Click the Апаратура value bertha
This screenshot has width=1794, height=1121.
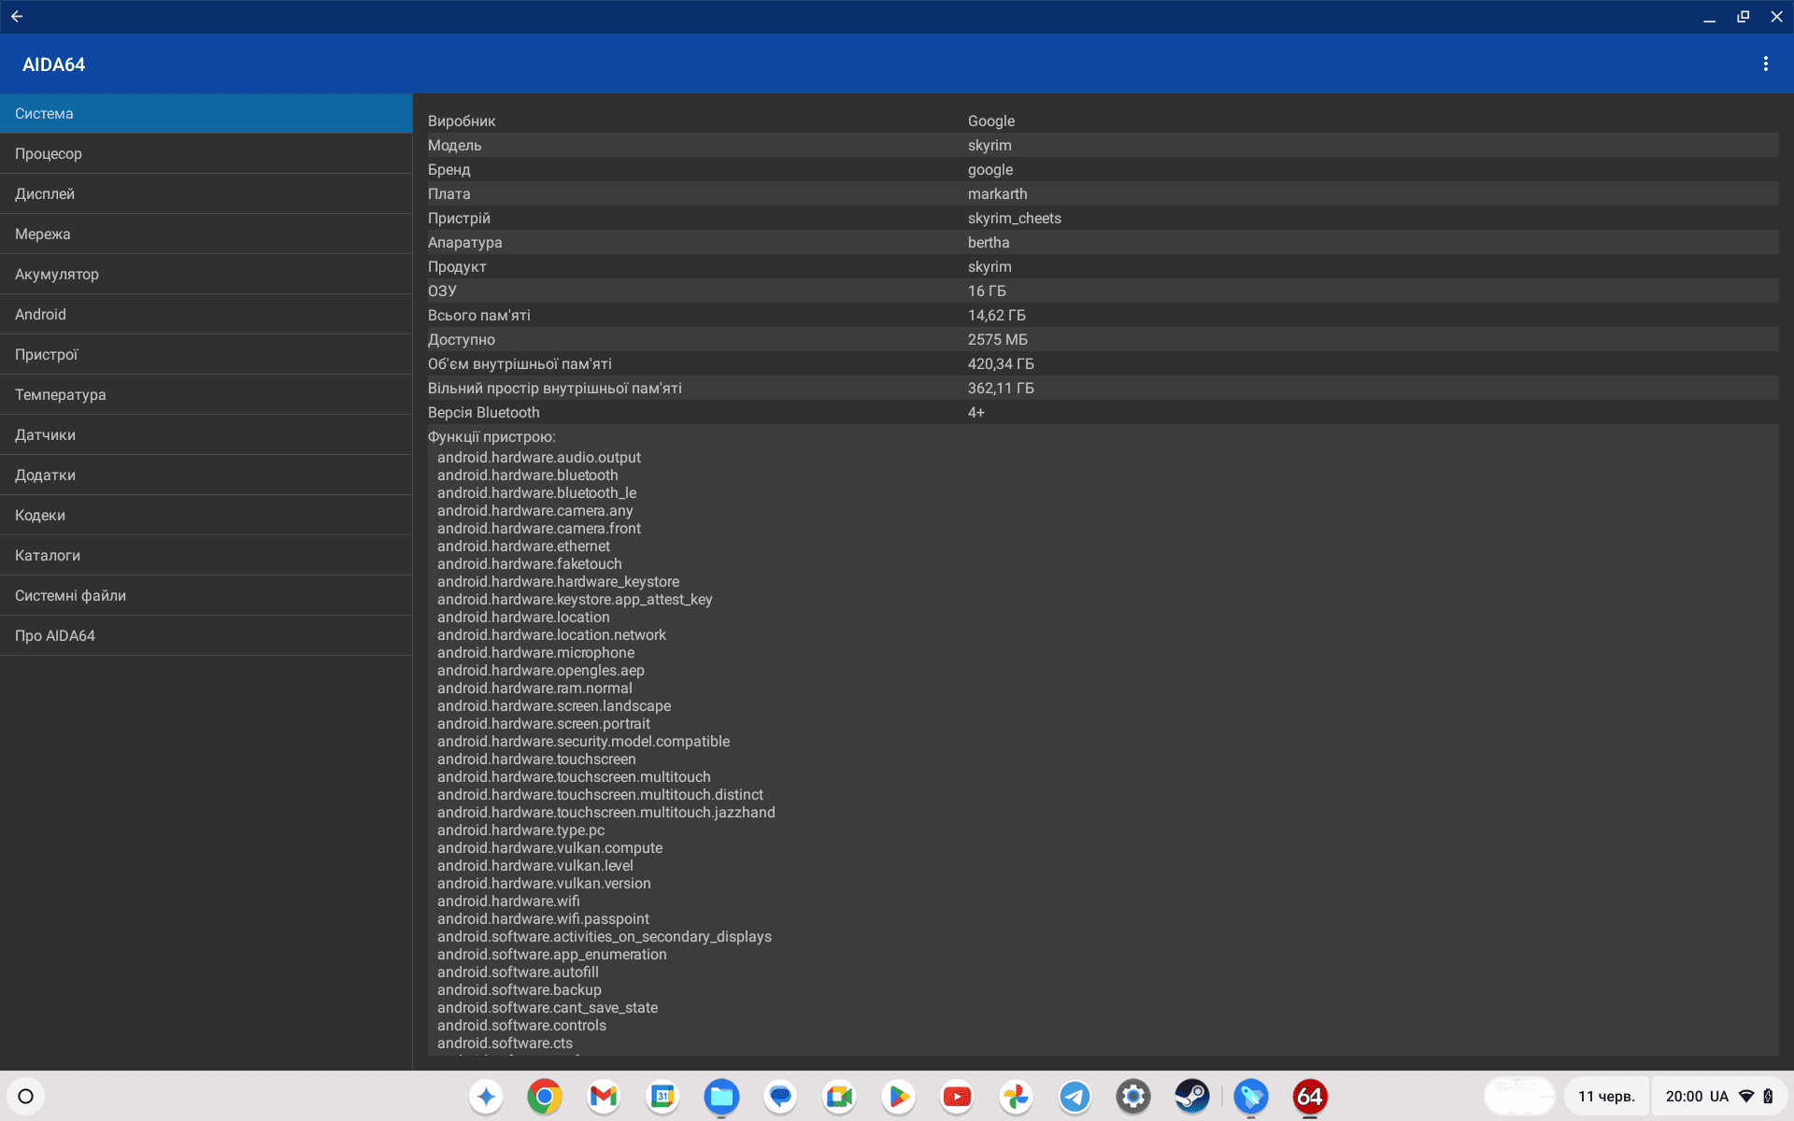989,242
